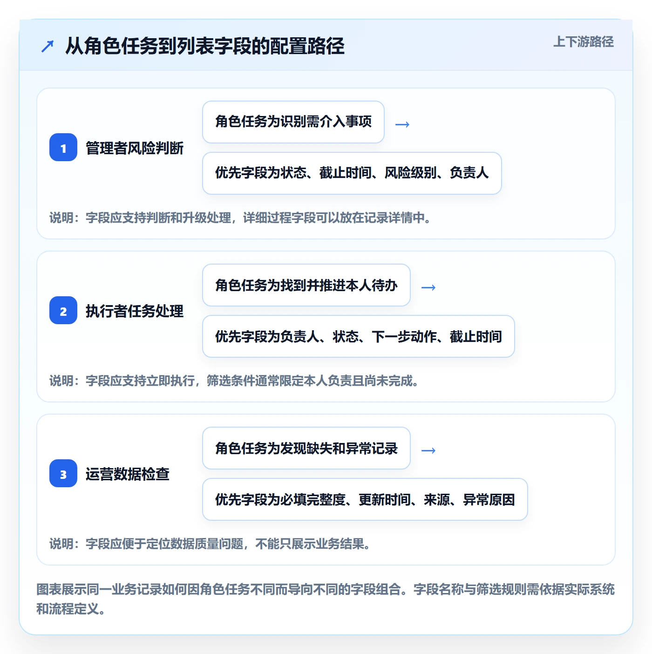
Task: Click the box 优先字段为必填完整度、更新时间、来源、异常原因
Action: pos(365,499)
